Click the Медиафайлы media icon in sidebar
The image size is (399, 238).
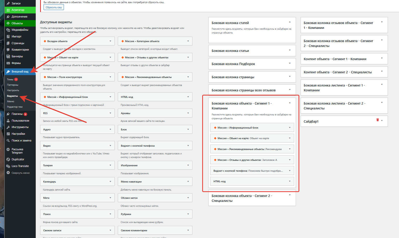click(x=8, y=30)
